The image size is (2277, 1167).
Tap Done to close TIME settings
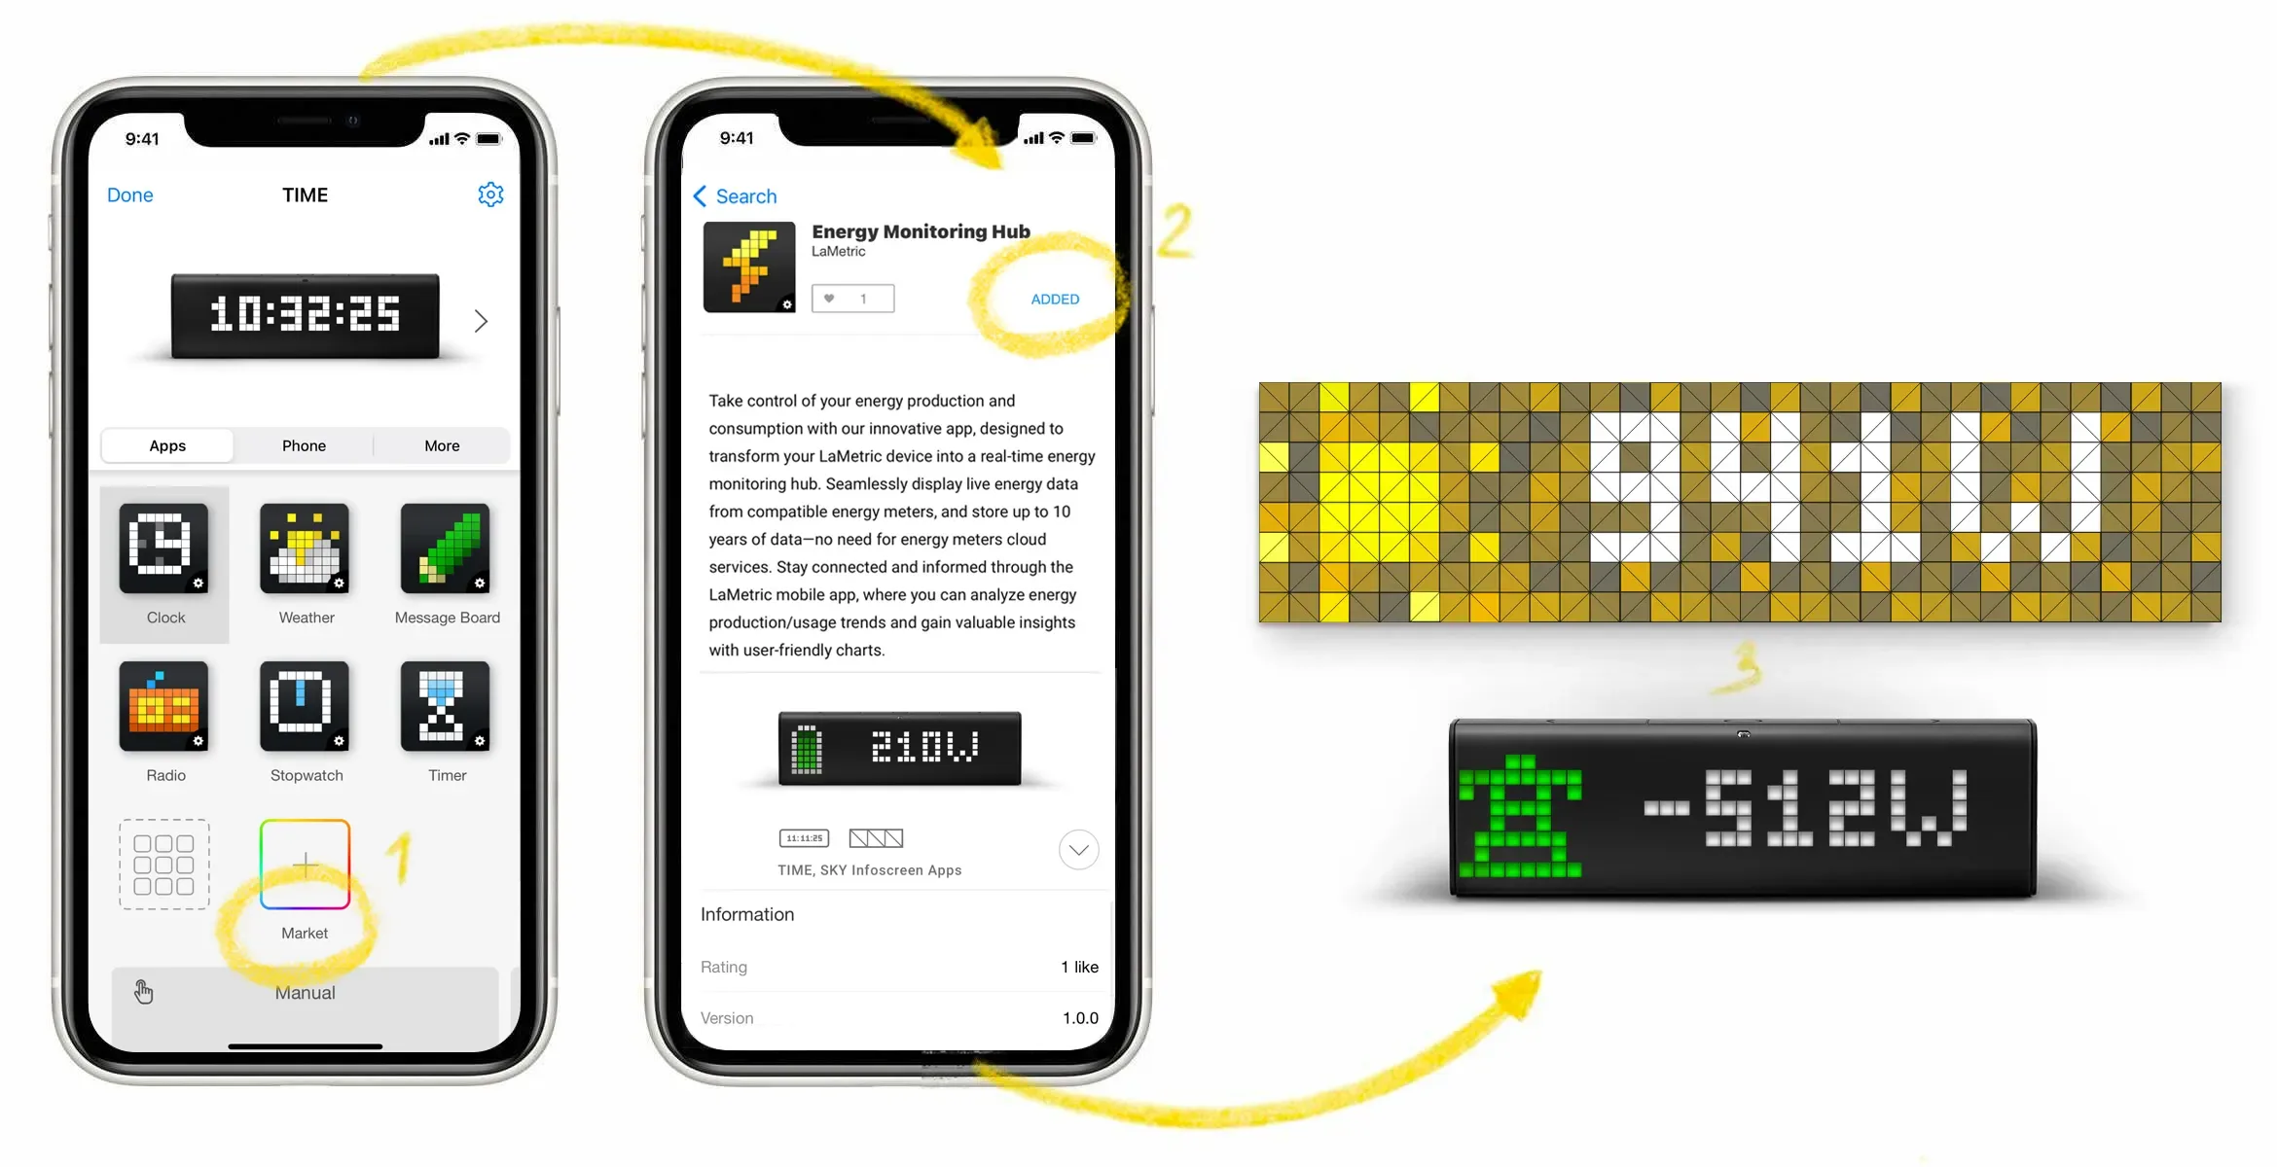(129, 195)
